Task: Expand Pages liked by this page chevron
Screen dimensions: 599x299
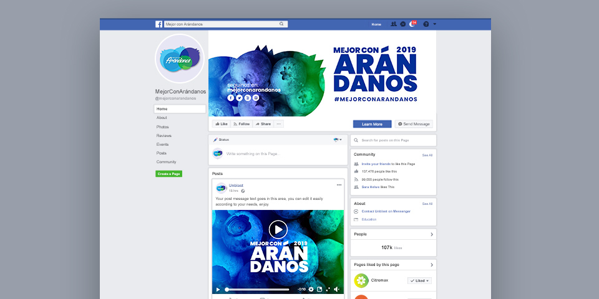Action: tap(432, 265)
